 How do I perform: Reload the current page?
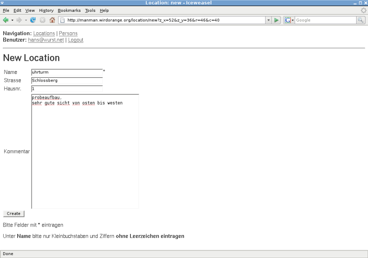point(33,20)
